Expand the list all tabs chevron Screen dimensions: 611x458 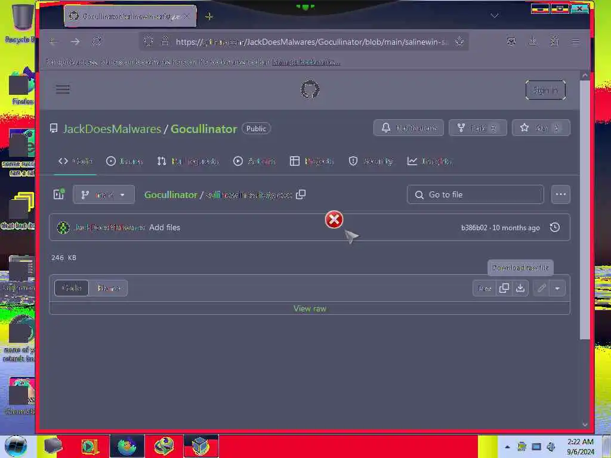point(495,16)
